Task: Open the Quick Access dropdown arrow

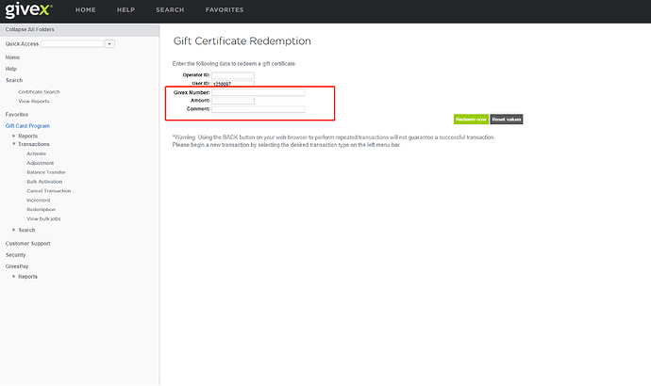Action: tap(109, 44)
